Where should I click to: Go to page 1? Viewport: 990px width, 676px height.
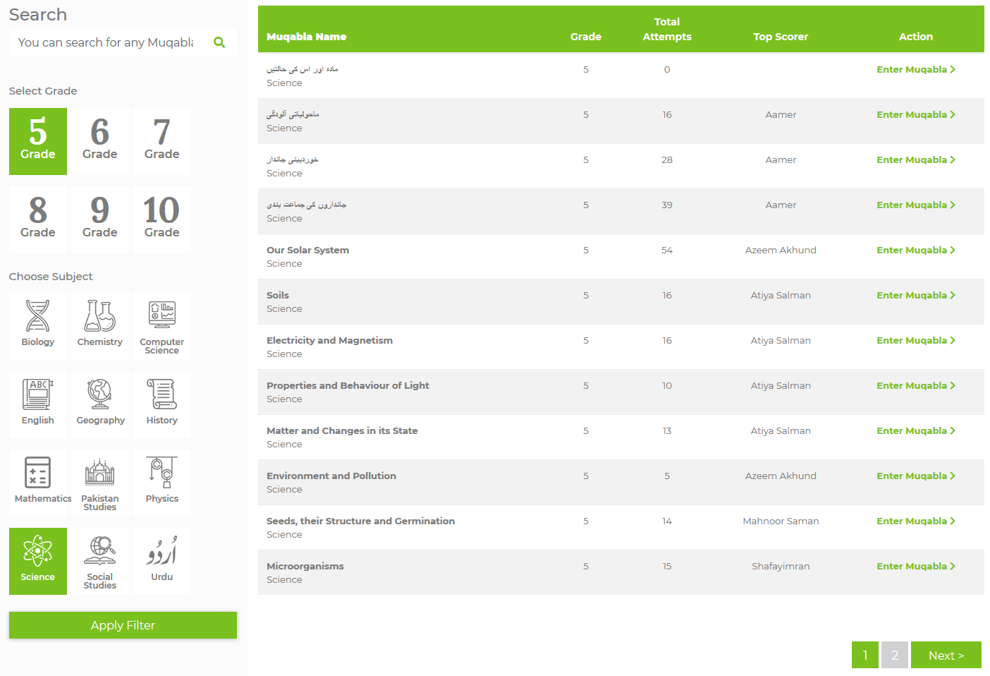[865, 655]
